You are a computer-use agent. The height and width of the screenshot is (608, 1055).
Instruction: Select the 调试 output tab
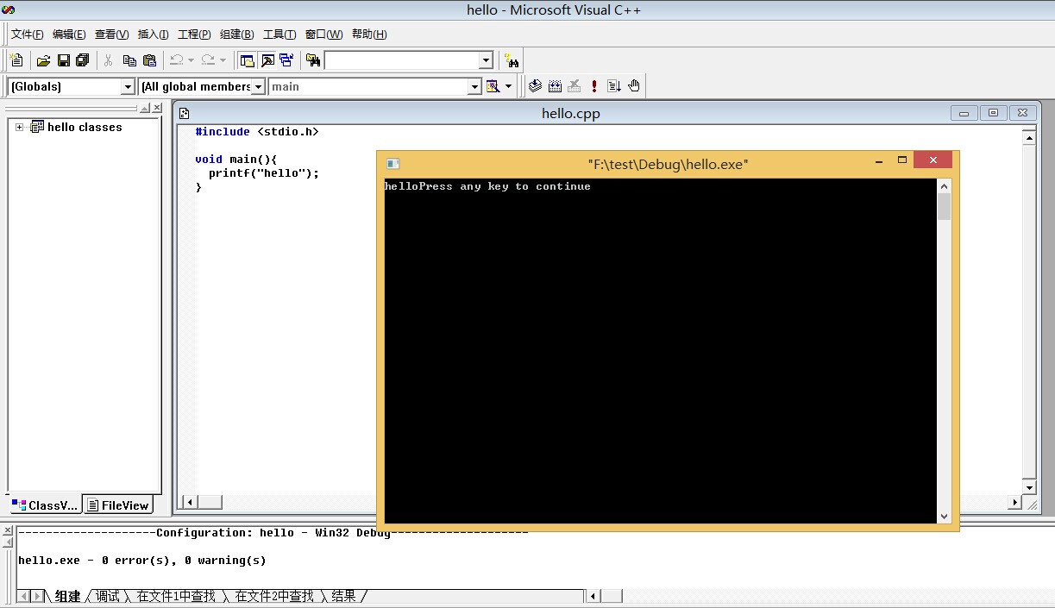pyautogui.click(x=108, y=596)
